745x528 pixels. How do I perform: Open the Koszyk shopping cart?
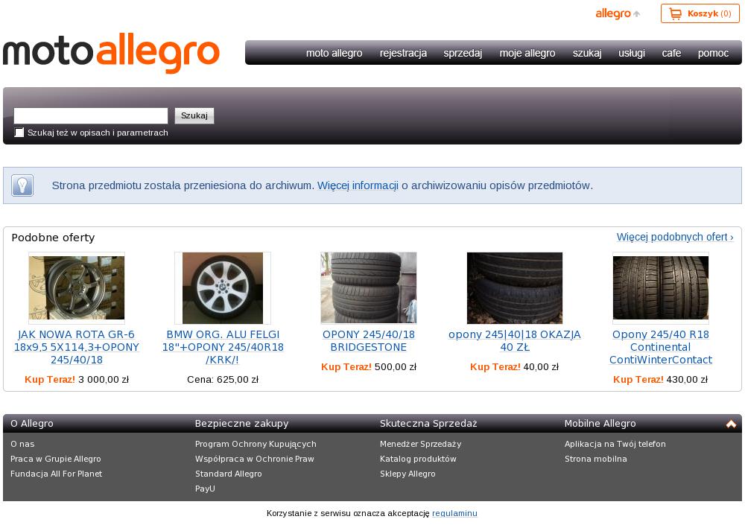[x=700, y=13]
